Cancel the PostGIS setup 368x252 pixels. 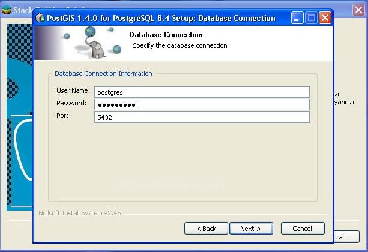tap(303, 229)
